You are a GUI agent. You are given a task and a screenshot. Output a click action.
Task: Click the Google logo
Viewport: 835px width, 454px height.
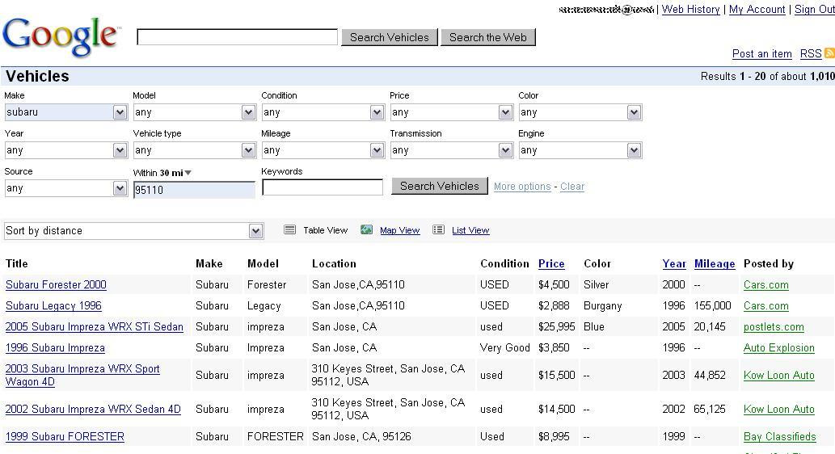61,36
